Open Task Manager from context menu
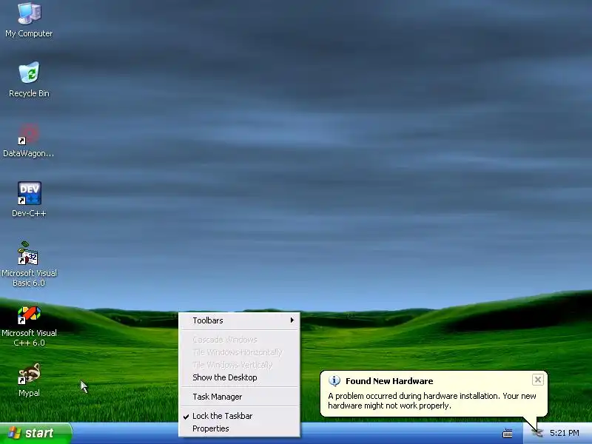Viewport: 592px width, 444px height. (239, 397)
